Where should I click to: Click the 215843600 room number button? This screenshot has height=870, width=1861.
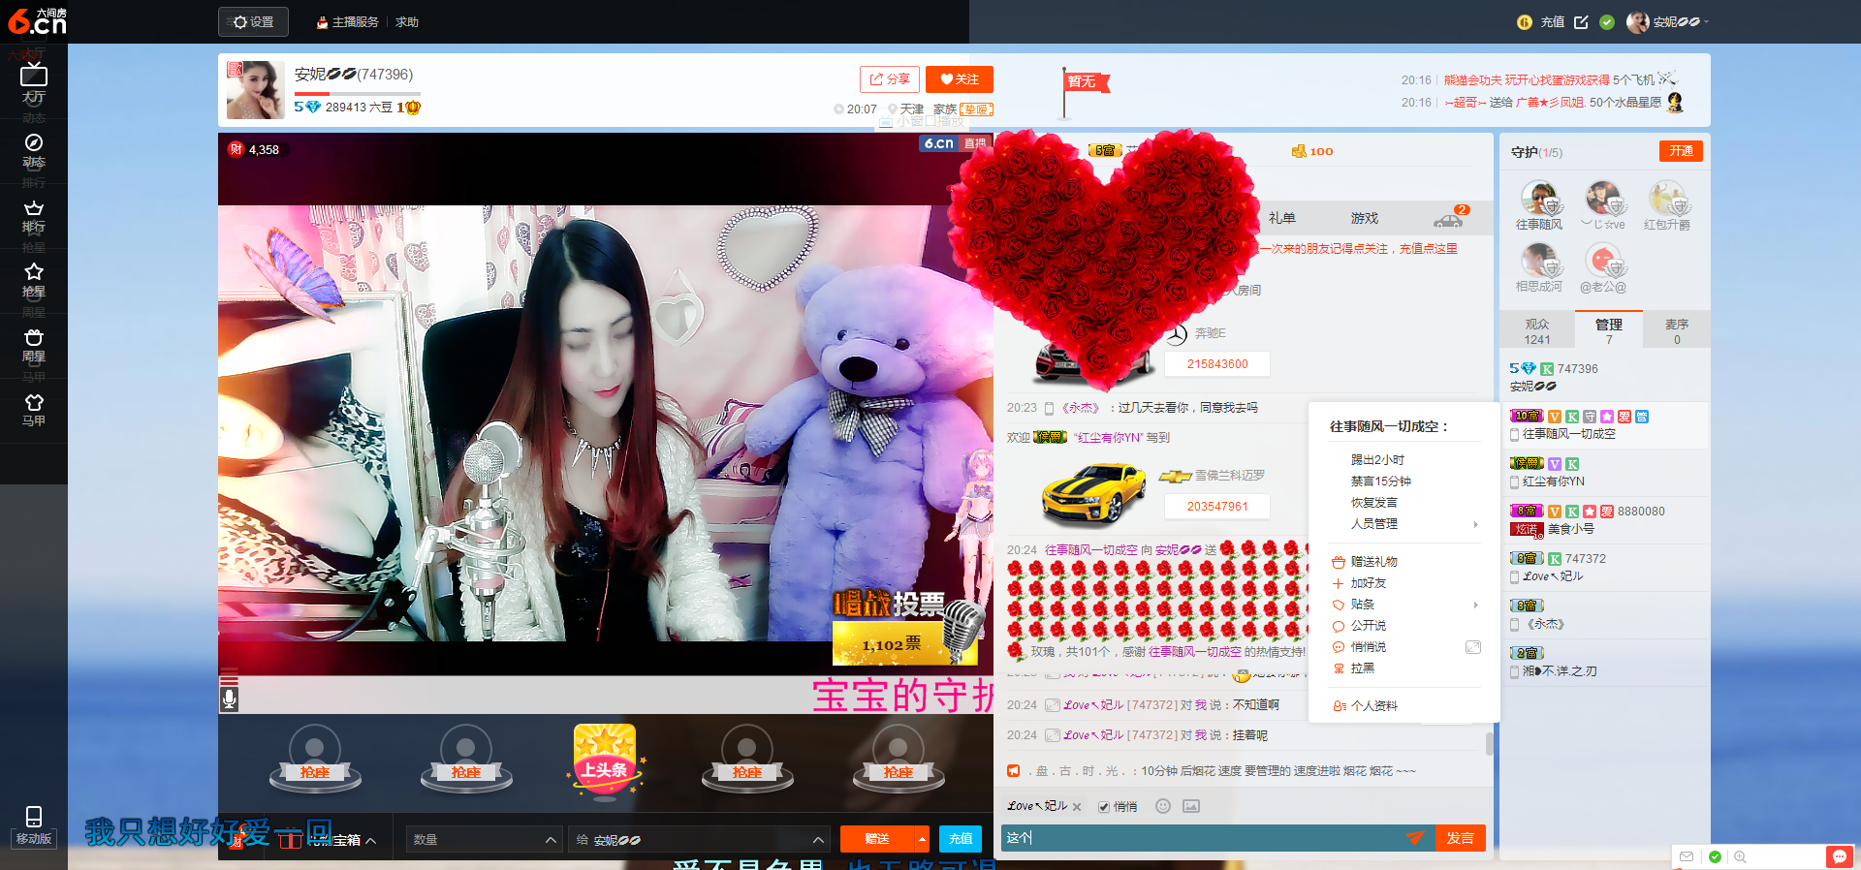coord(1217,364)
